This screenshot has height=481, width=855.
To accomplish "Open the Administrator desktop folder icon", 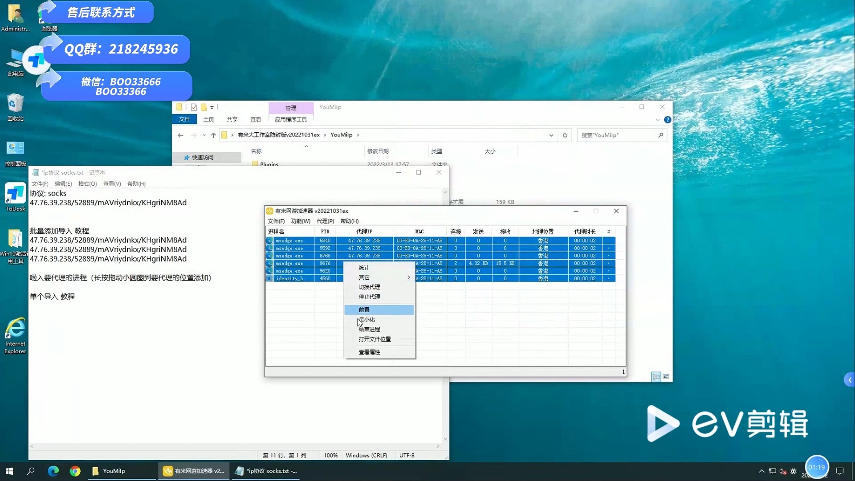I will click(15, 18).
